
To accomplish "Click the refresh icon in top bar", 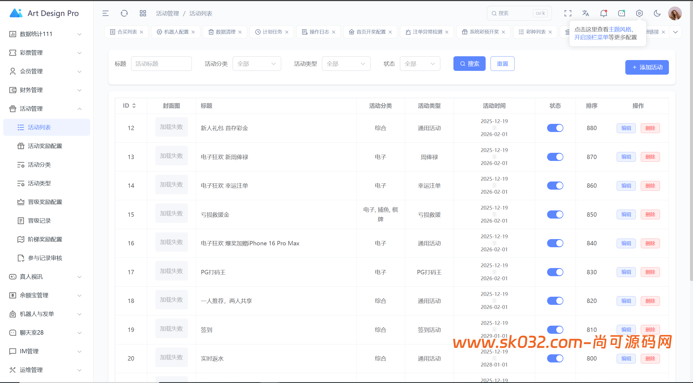I will click(x=124, y=13).
